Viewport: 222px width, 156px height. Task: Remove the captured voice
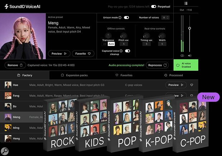pyautogui.click(x=15, y=65)
